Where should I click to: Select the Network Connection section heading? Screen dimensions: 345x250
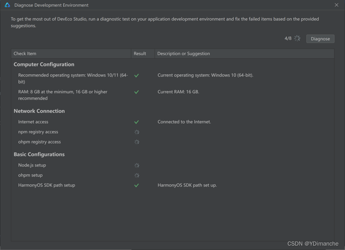click(39, 111)
